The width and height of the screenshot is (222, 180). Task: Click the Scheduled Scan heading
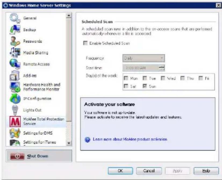tap(97, 22)
